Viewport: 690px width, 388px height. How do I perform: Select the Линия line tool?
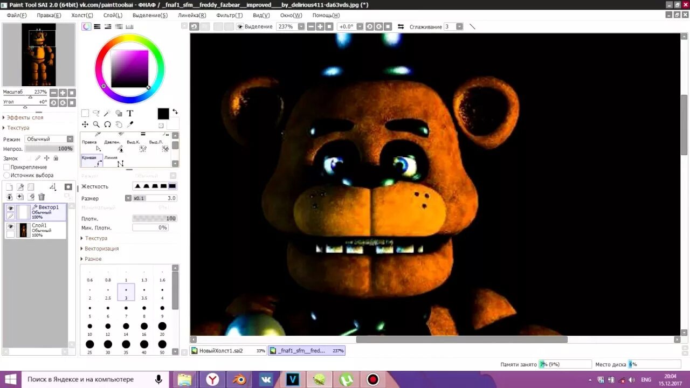click(x=113, y=161)
